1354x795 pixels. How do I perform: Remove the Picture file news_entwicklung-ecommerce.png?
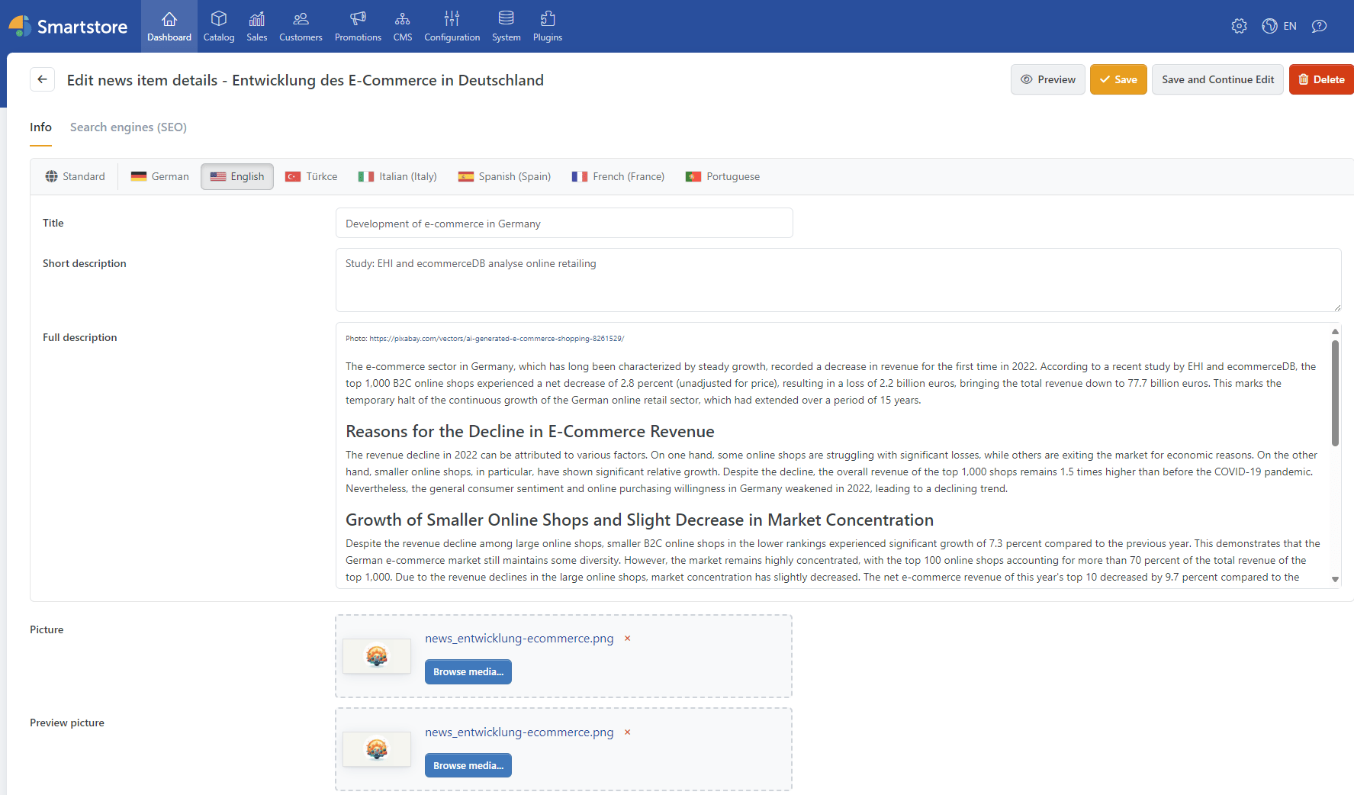(x=628, y=639)
